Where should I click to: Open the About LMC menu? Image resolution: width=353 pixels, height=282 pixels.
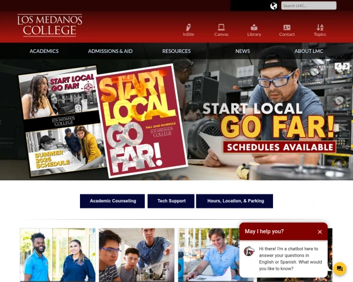click(309, 51)
